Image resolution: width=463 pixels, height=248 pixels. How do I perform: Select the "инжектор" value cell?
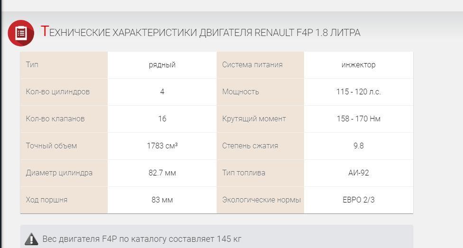click(358, 65)
